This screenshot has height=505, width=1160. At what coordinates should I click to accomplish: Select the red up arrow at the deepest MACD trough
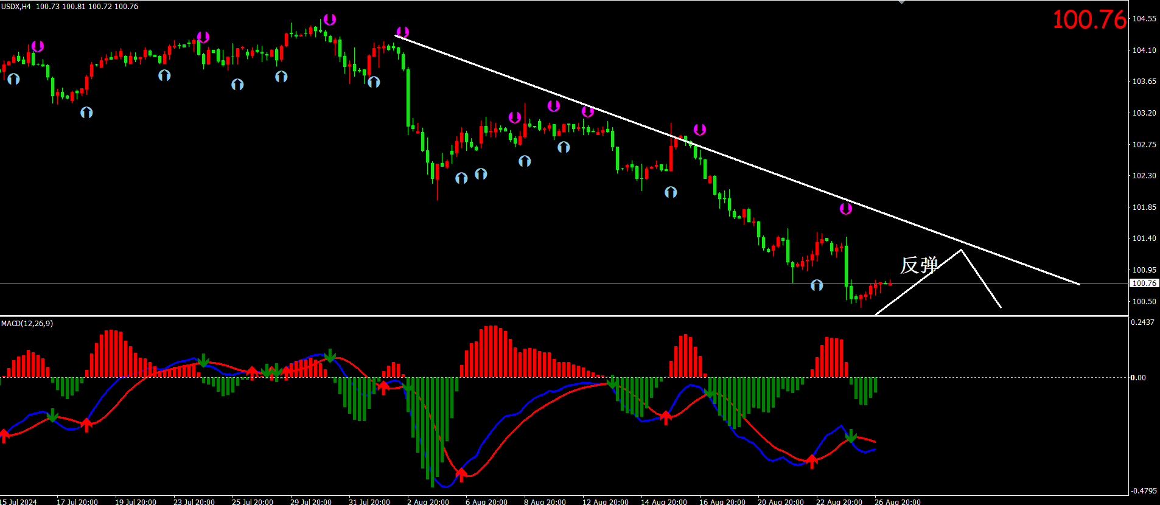[x=461, y=474]
